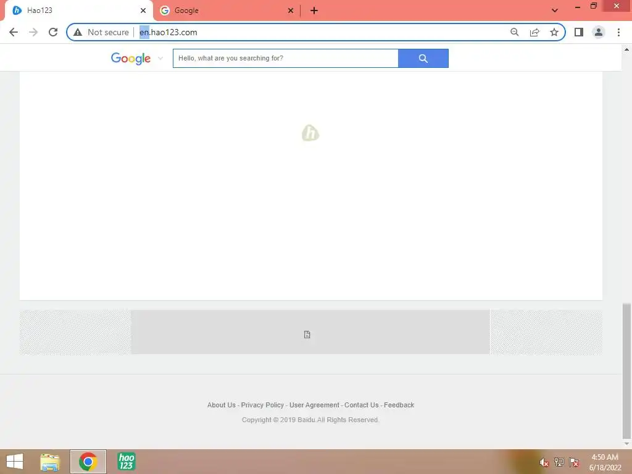The width and height of the screenshot is (632, 474).
Task: Open the Privacy Policy link
Action: point(262,405)
